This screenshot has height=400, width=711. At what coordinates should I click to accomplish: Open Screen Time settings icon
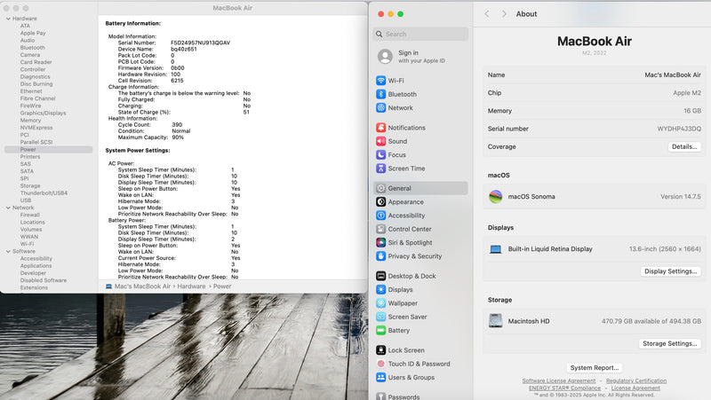[381, 169]
